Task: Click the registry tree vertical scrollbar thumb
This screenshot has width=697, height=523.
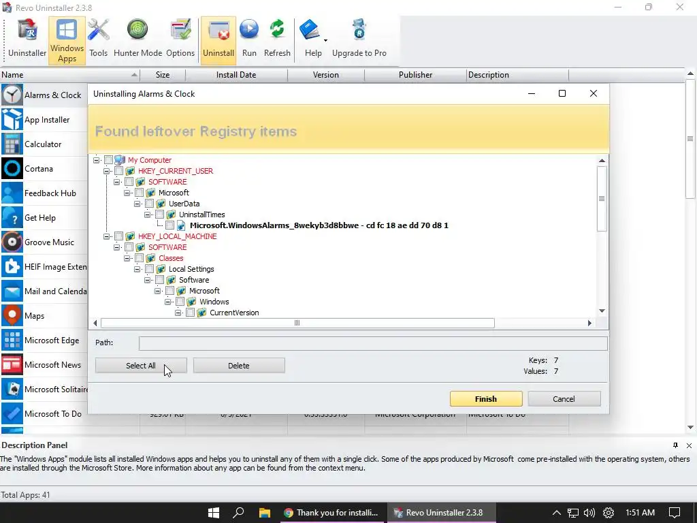Action: click(x=602, y=198)
